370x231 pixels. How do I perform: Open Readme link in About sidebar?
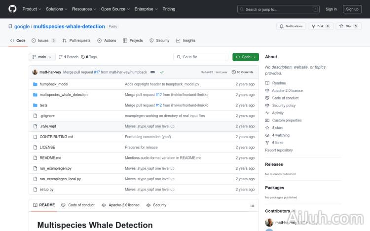point(275,83)
